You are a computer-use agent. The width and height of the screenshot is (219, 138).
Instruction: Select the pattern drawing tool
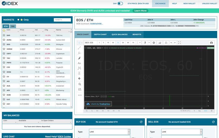click(x=79, y=68)
